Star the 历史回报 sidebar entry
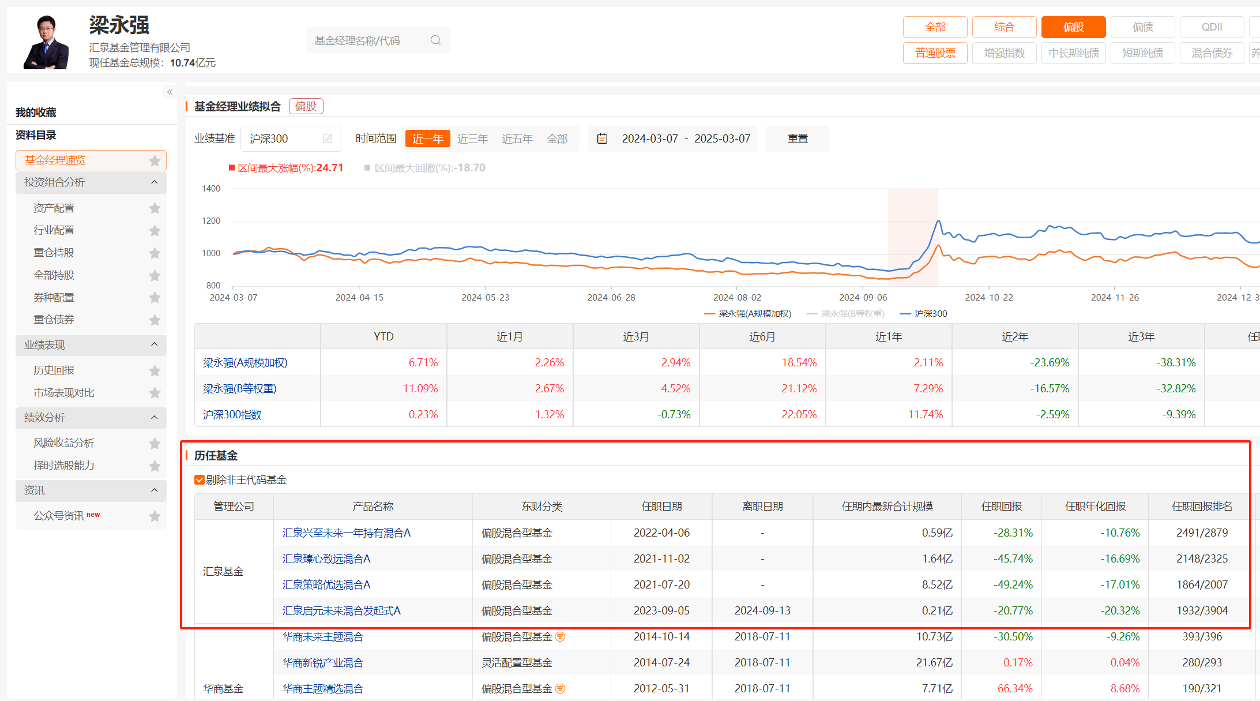This screenshot has width=1260, height=701. coord(155,370)
